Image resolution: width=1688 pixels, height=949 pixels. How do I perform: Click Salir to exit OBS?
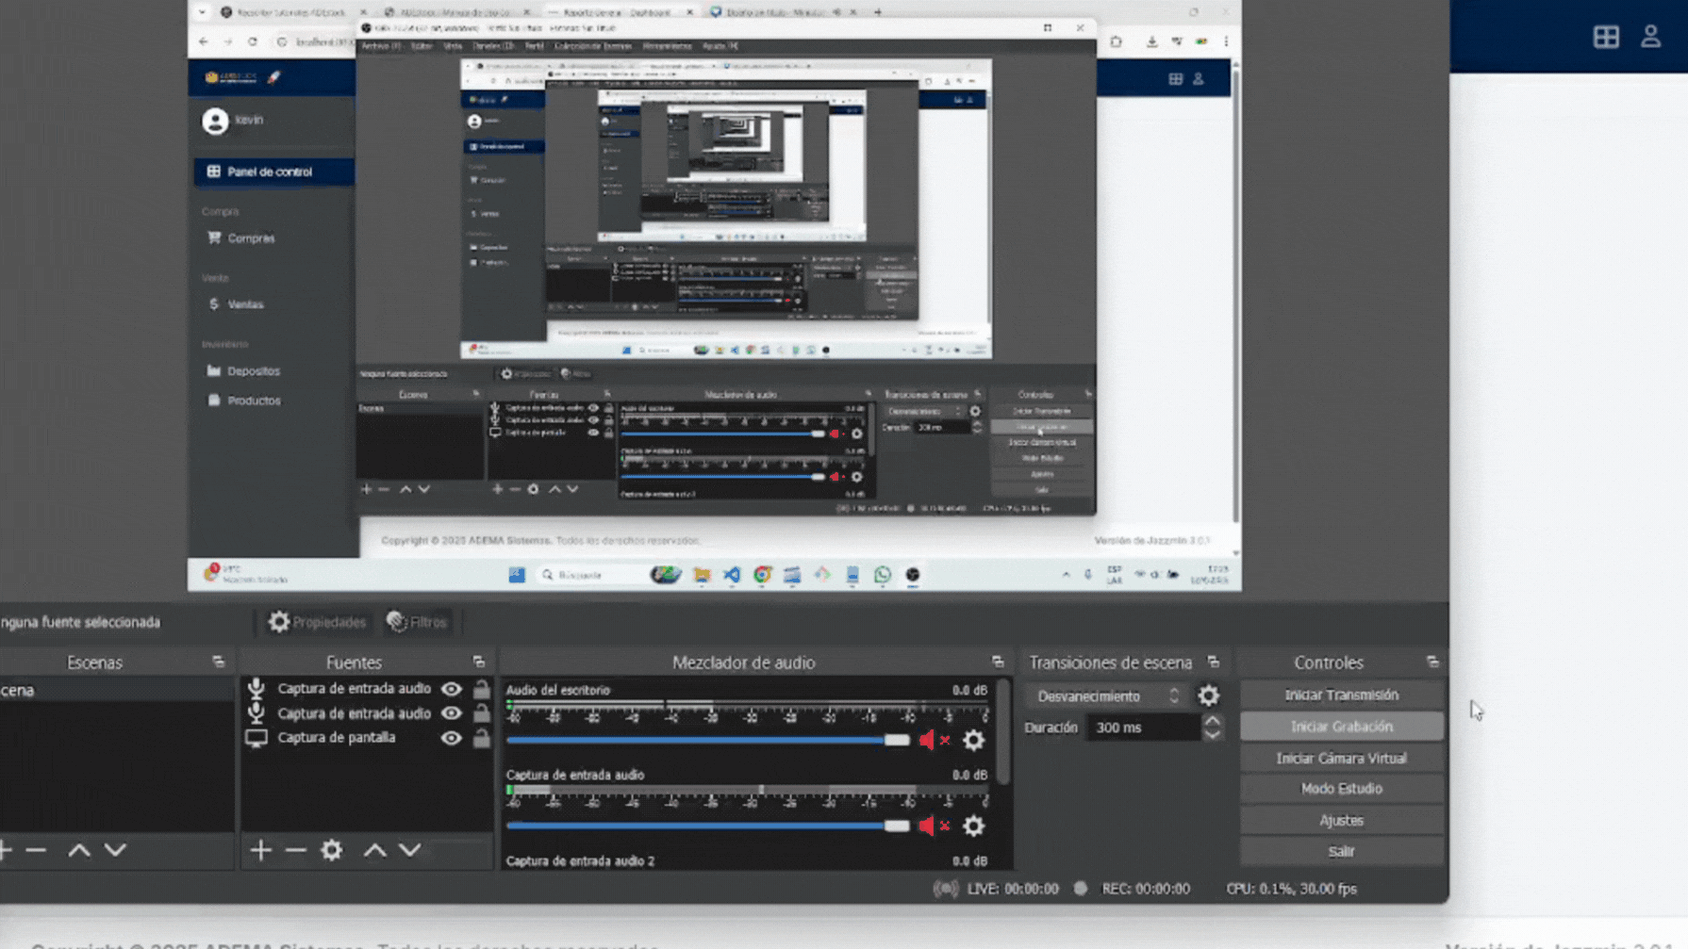pos(1341,852)
